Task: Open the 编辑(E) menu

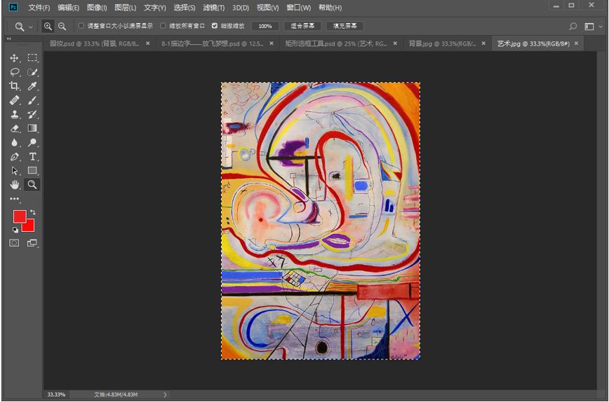Action: point(68,8)
